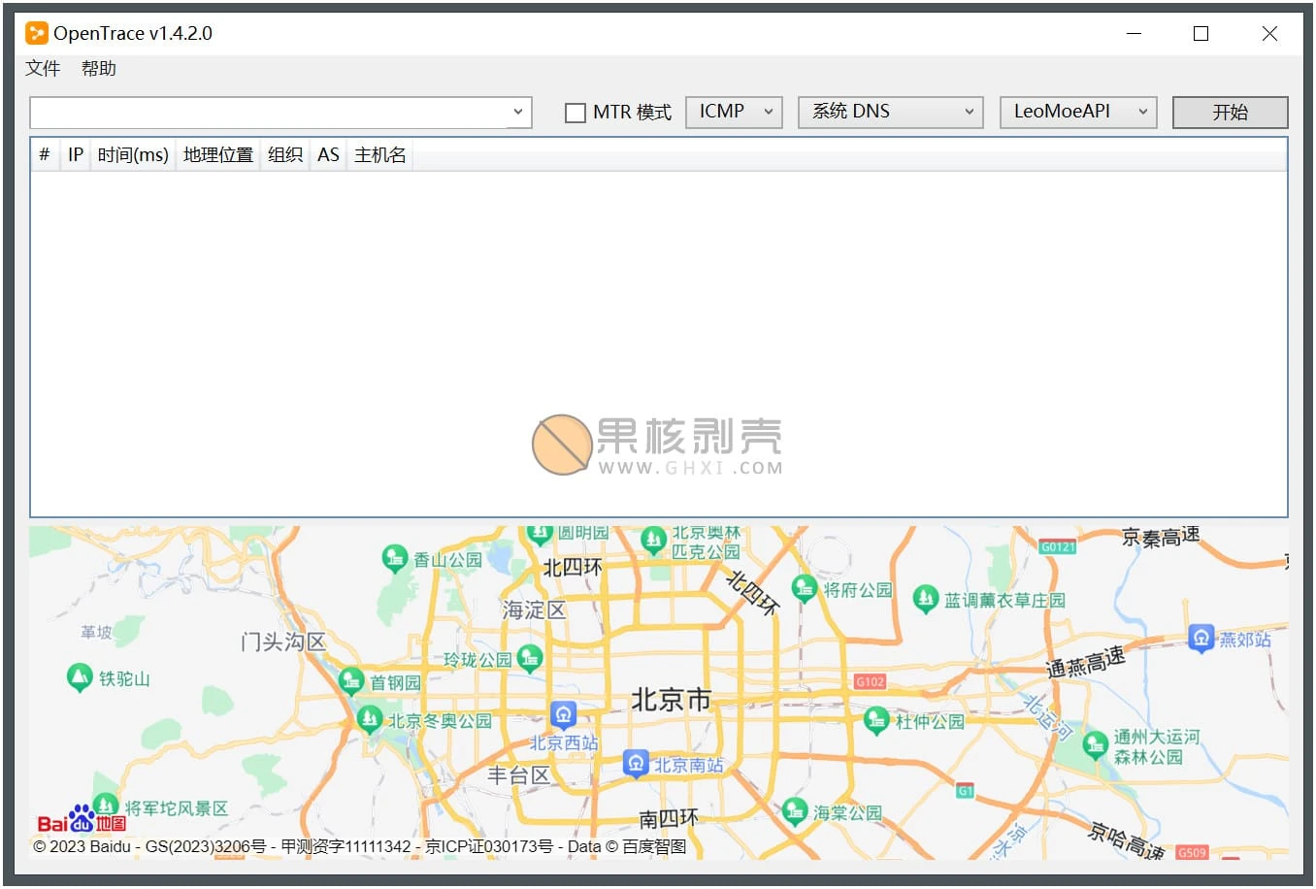Click the 首钢园 marker icon on map
Image resolution: width=1316 pixels, height=889 pixels.
351,681
